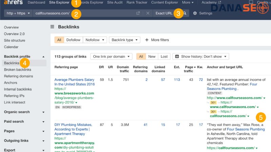Toggle the hamburger menu beside Backlinks
271x152 pixels.
pos(52,27)
